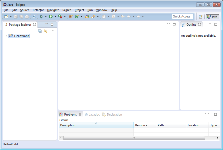Expand the HelloWorld project tree node
Image resolution: width=223 pixels, height=150 pixels.
click(x=6, y=36)
